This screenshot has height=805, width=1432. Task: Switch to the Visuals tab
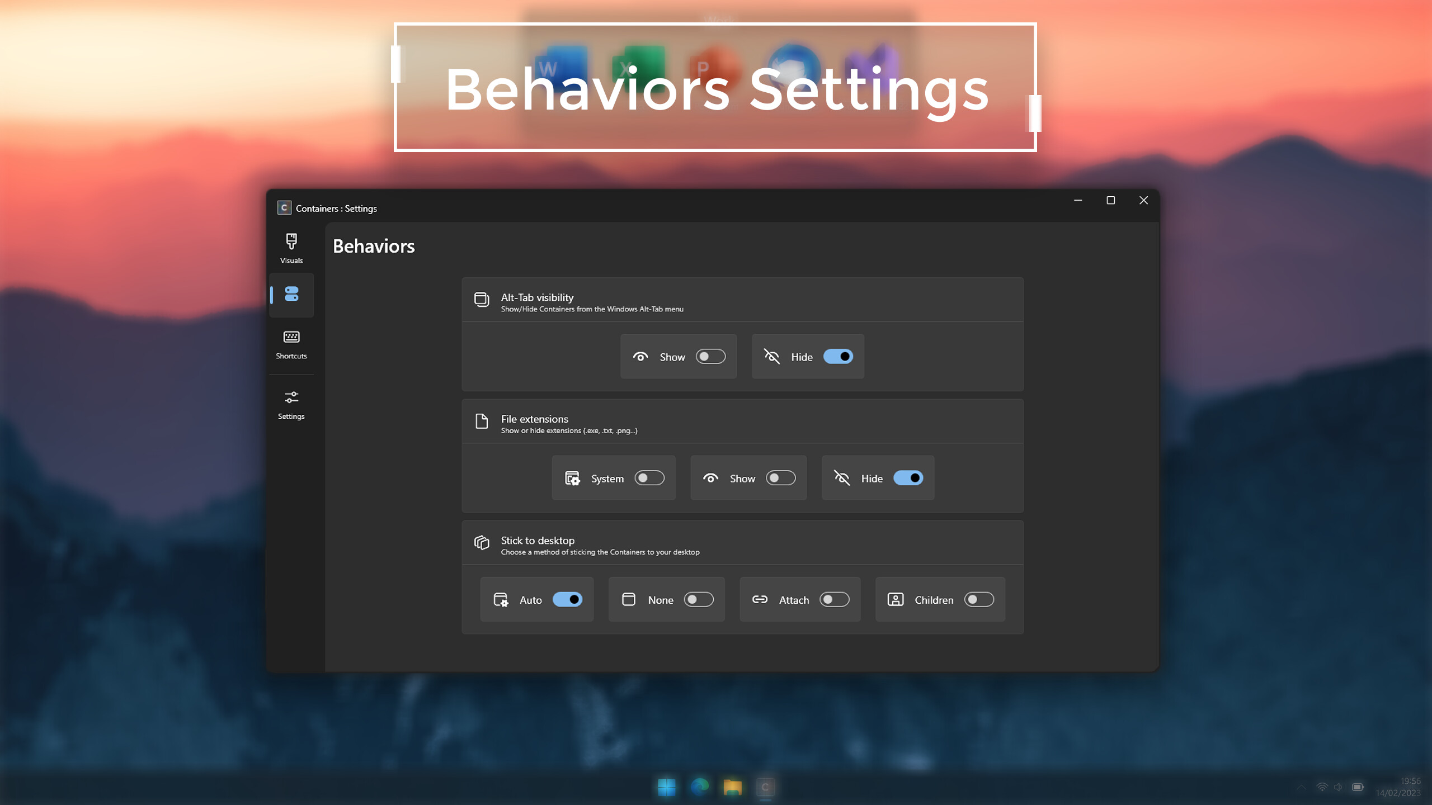click(291, 248)
